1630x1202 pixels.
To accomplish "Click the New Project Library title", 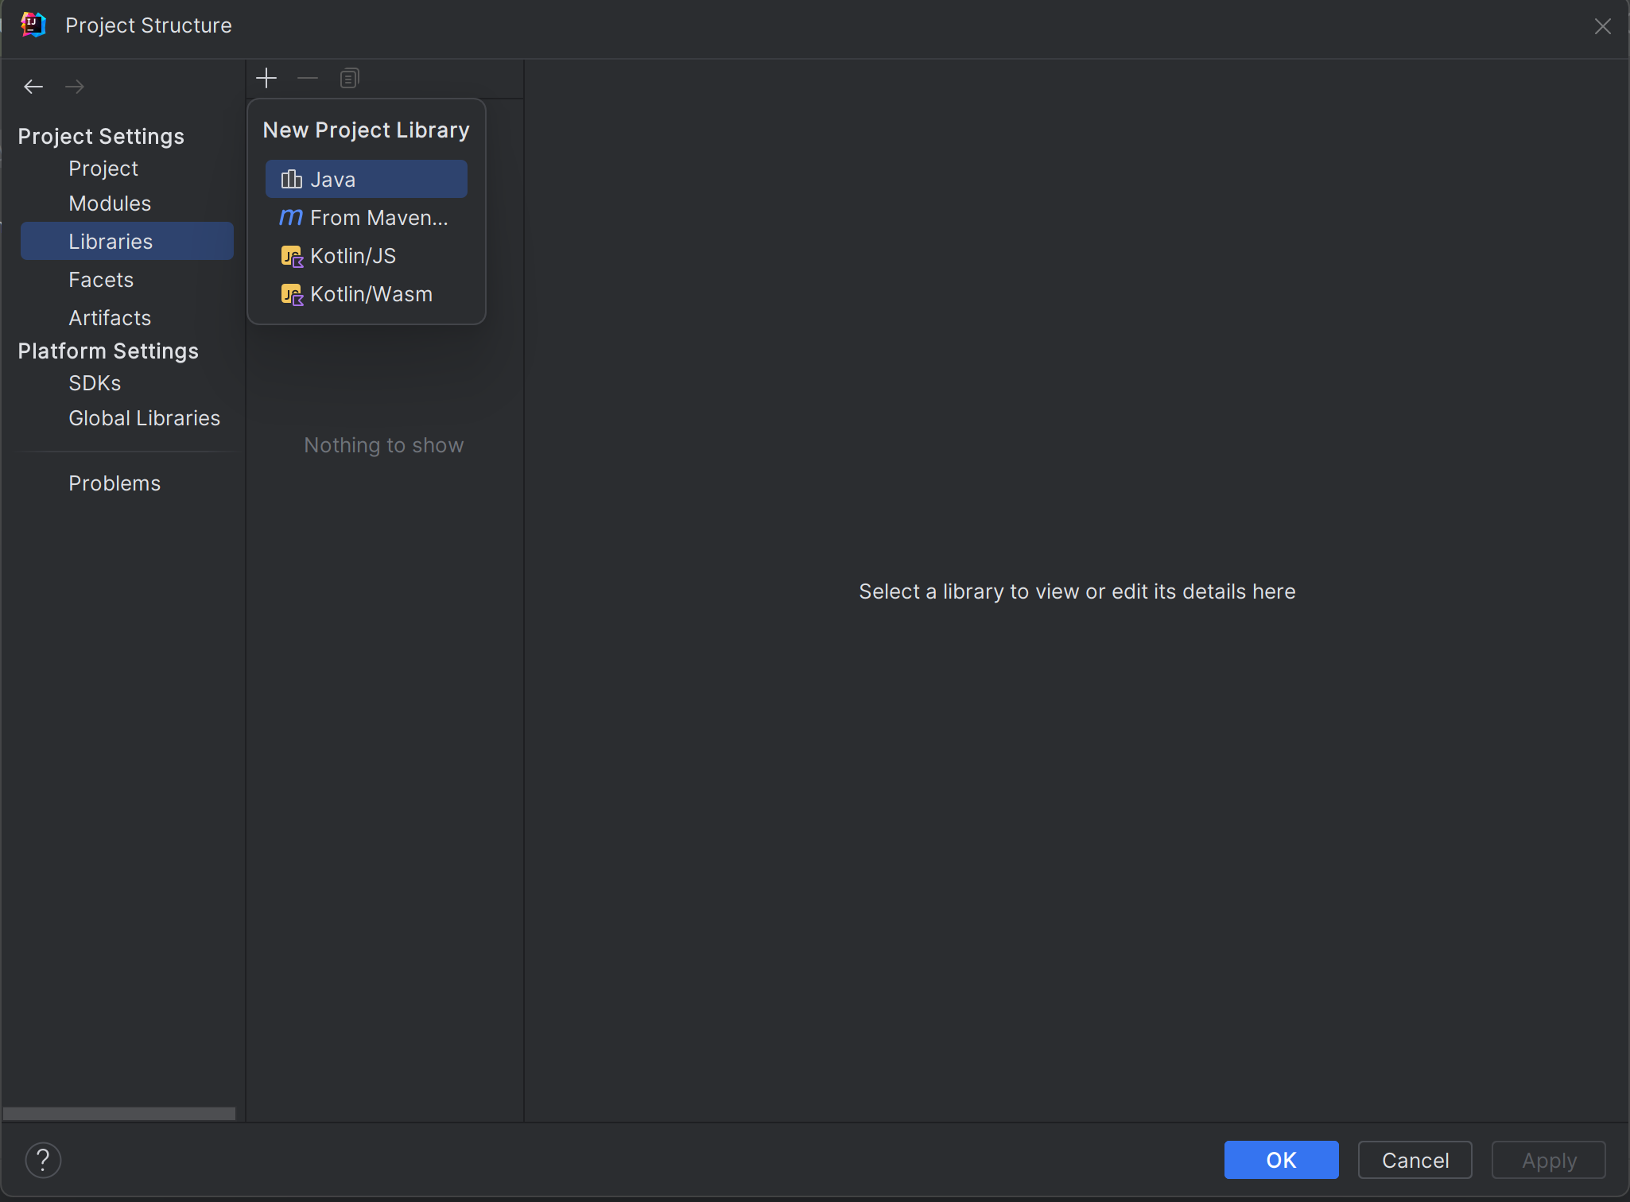I will pos(367,130).
